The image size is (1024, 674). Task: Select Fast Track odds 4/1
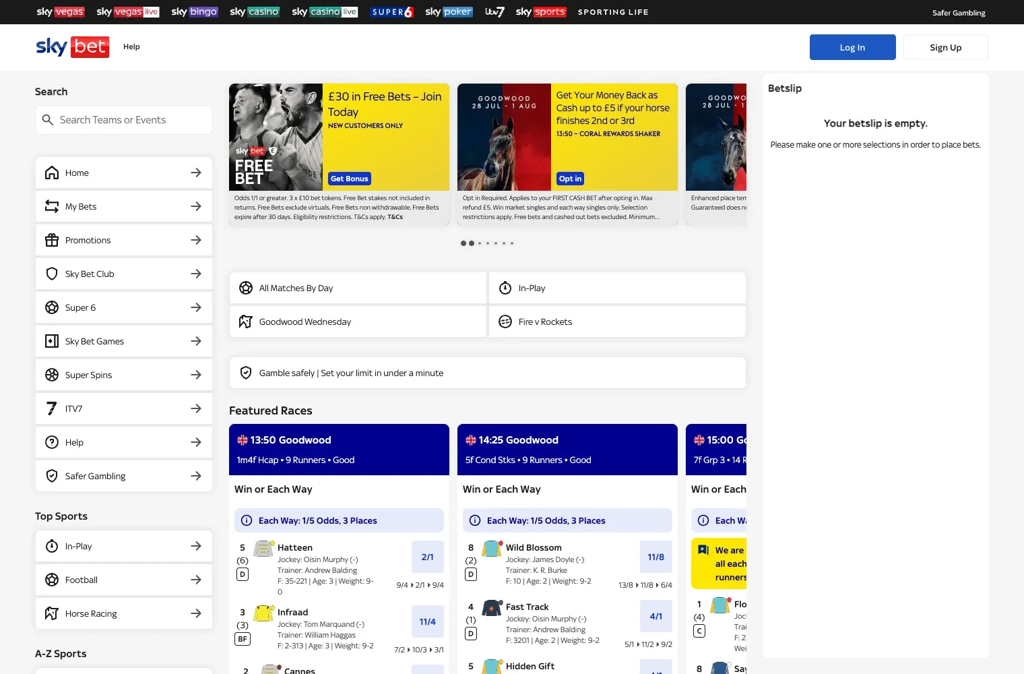coord(656,616)
